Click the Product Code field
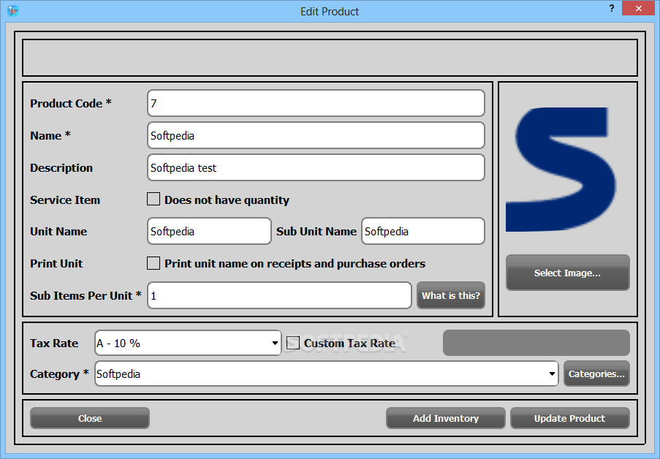 (x=316, y=103)
